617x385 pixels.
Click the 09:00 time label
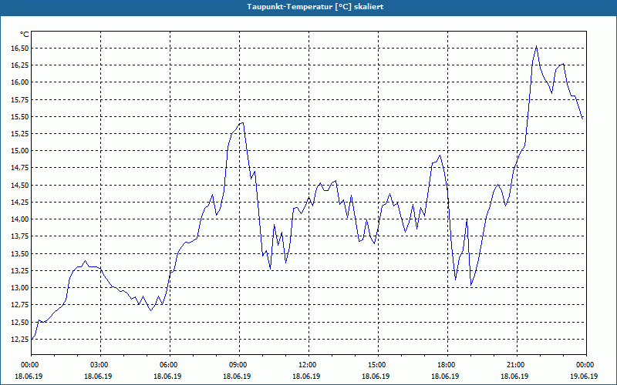pyautogui.click(x=239, y=365)
